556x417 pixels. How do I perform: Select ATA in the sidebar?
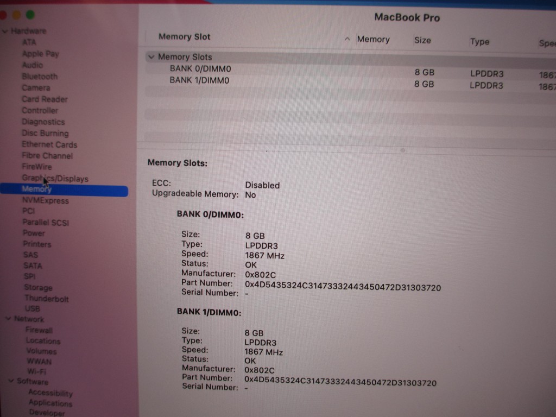29,42
